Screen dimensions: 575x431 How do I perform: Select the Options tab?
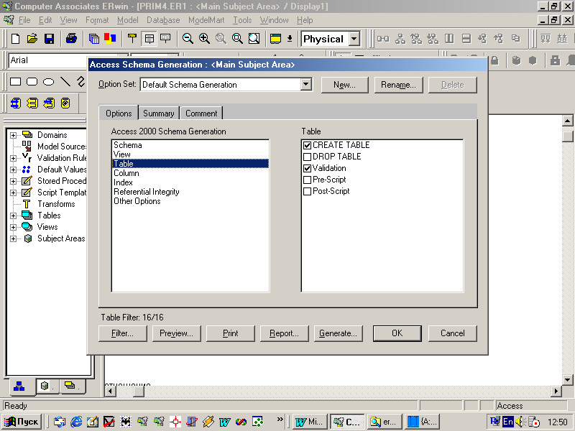coord(119,113)
